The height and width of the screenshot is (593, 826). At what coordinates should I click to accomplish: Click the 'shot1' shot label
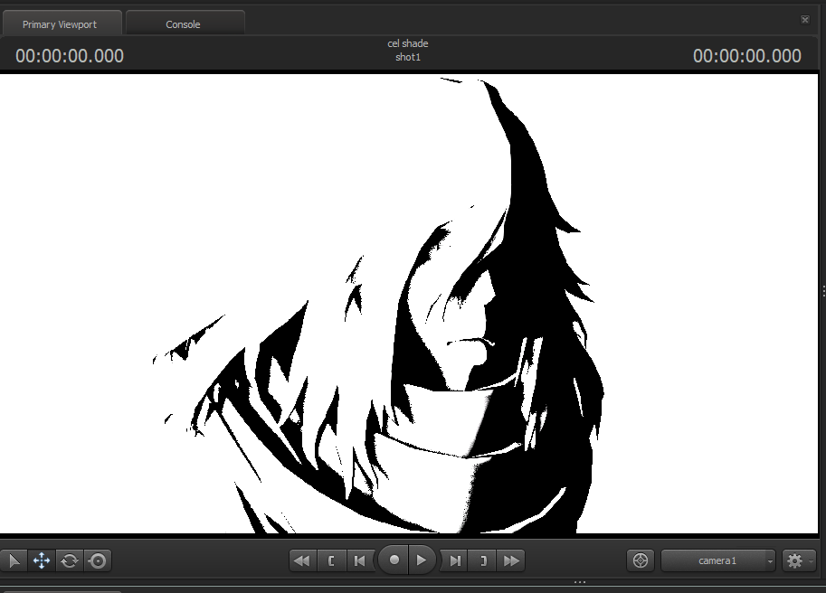pyautogui.click(x=408, y=57)
